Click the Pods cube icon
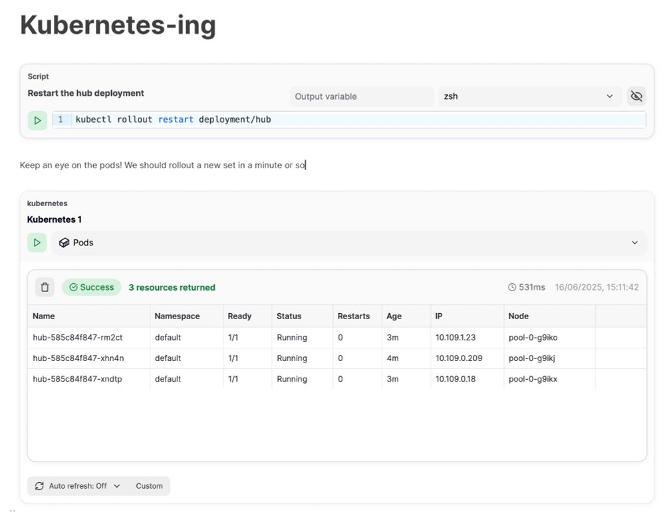The width and height of the screenshot is (665, 512). pos(64,243)
